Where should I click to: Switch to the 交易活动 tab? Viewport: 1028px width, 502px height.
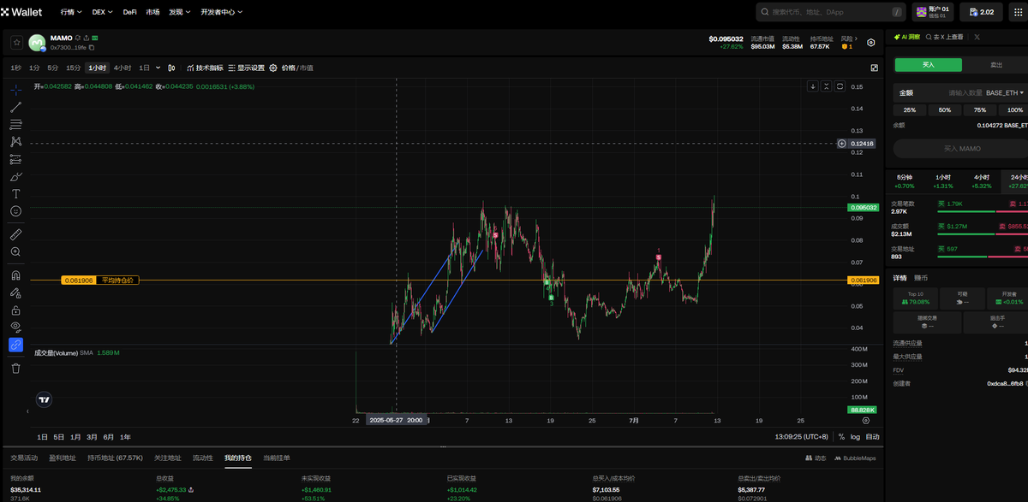click(24, 458)
